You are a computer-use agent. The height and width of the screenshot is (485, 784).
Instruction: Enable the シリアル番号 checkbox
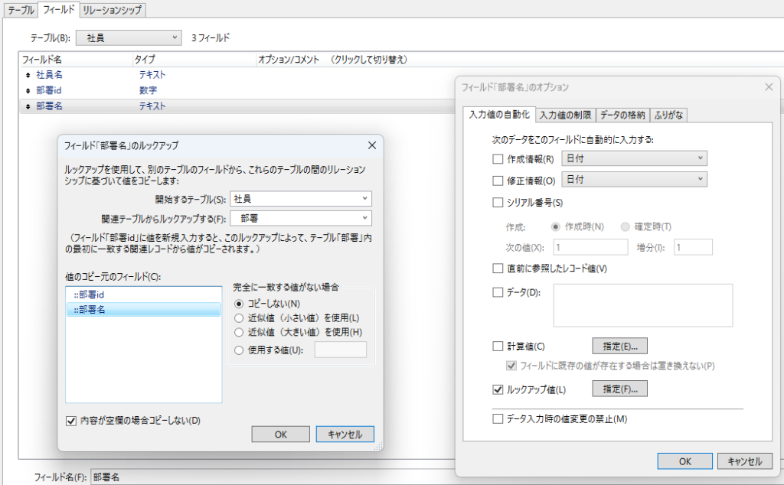[498, 203]
